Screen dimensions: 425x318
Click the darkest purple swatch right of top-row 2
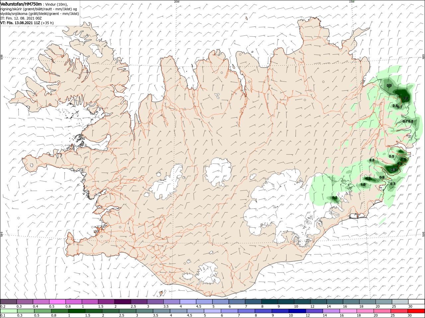122,302
